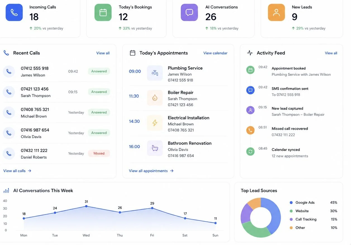Click the lightning icon for Electrical Installation
Image resolution: width=351 pixels, height=245 pixels.
pos(155,123)
